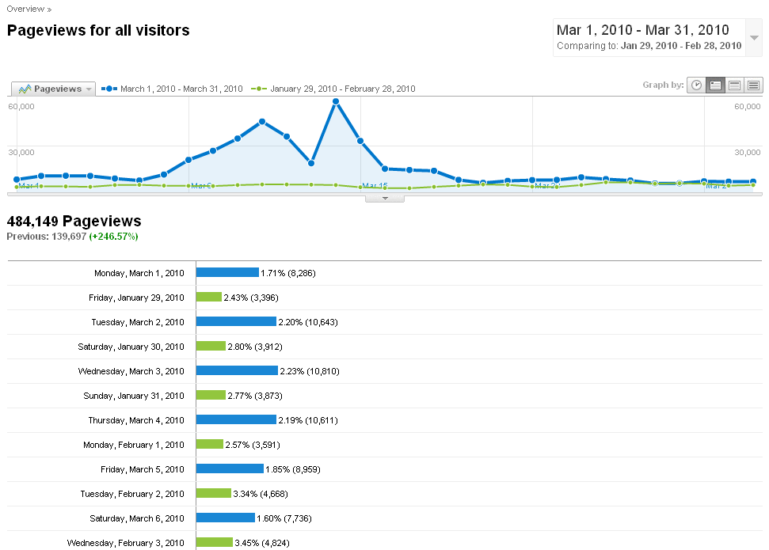The width and height of the screenshot is (769, 550).
Task: Select the 'Tuesday, March 2, 2010' row label
Action: pos(138,322)
